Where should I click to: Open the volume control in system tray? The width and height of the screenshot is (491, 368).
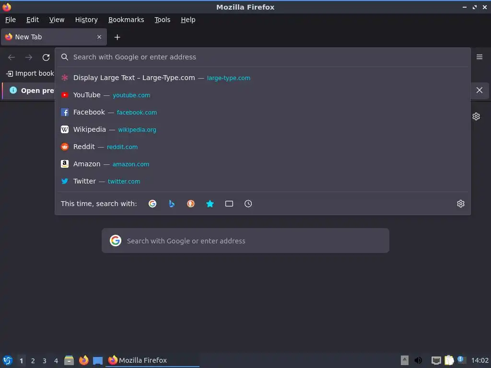point(418,360)
